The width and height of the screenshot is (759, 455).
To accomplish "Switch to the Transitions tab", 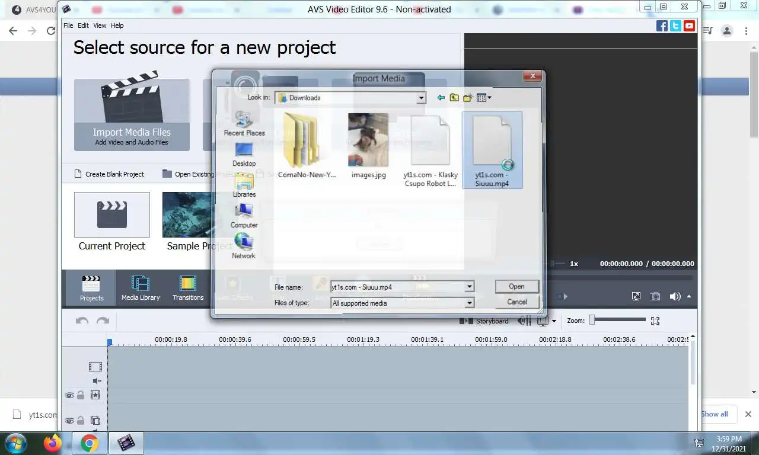I will pyautogui.click(x=188, y=288).
